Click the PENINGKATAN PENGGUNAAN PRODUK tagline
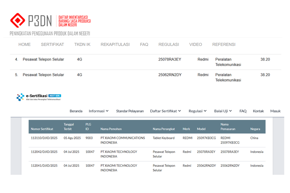 pos(50,34)
